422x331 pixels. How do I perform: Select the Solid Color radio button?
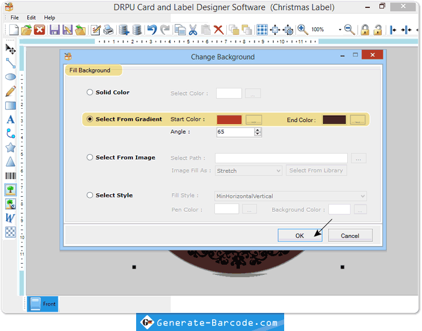pos(90,92)
